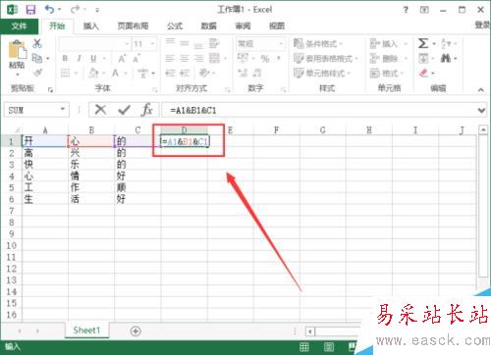Click the Find and Select binoculars icon

[446, 59]
